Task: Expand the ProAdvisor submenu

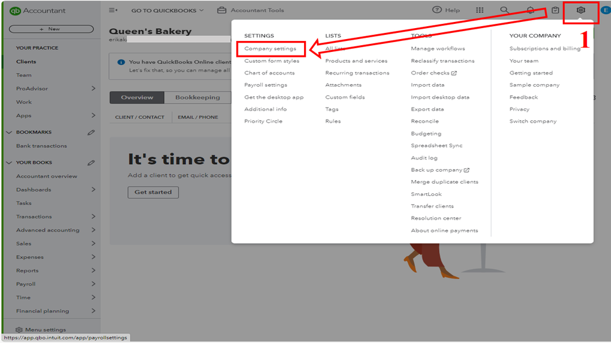Action: point(94,88)
